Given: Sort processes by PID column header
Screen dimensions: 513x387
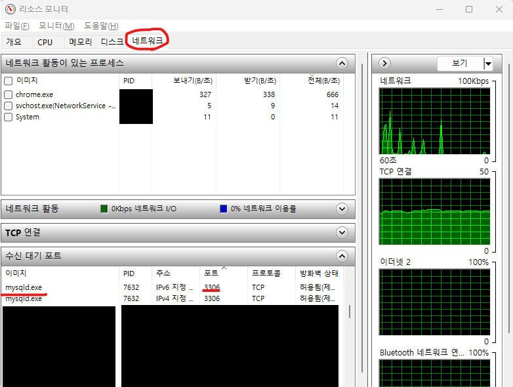Looking at the screenshot, I should pyautogui.click(x=135, y=81).
